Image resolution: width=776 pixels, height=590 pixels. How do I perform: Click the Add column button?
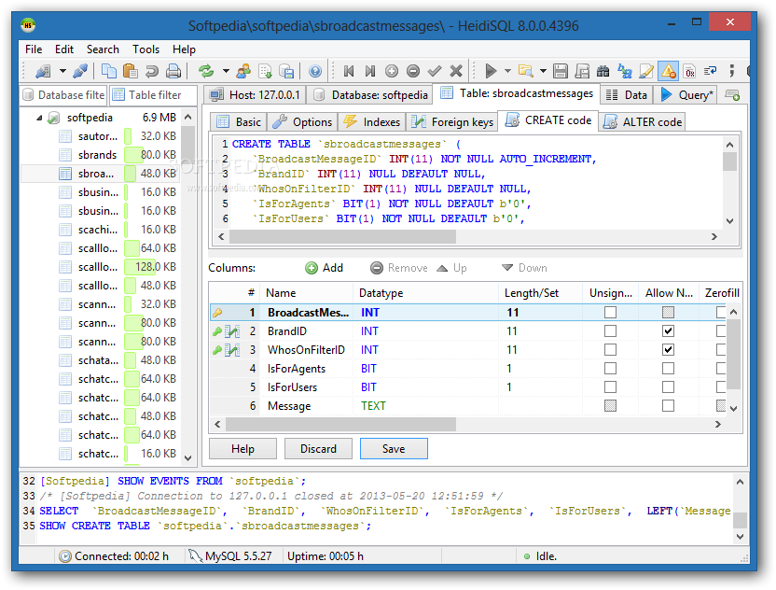(325, 268)
